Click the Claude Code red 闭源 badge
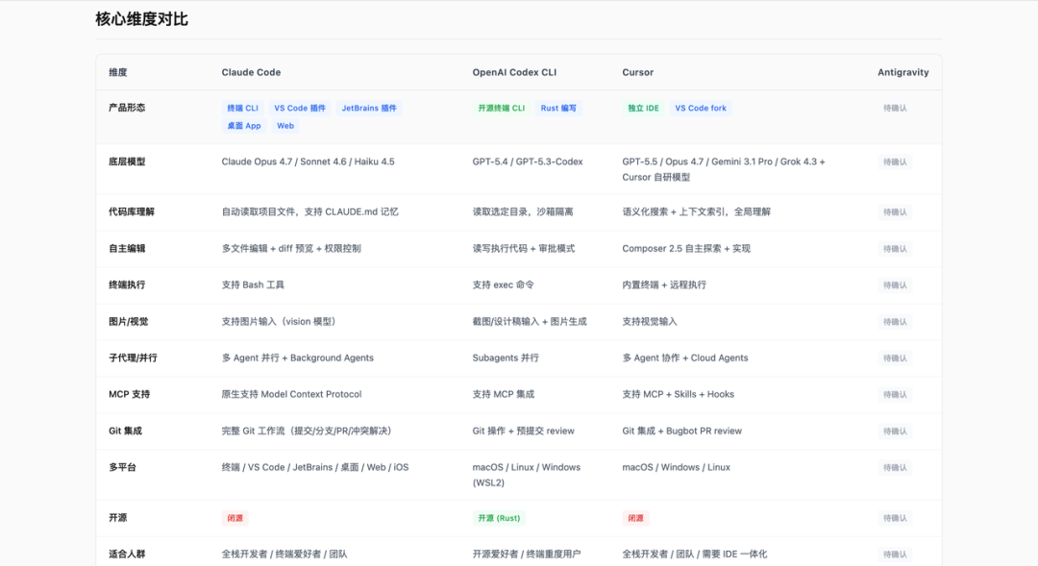The height and width of the screenshot is (566, 1038). [x=235, y=518]
